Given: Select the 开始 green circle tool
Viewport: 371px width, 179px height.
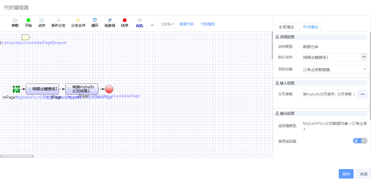Looking at the screenshot, I should 28,23.
